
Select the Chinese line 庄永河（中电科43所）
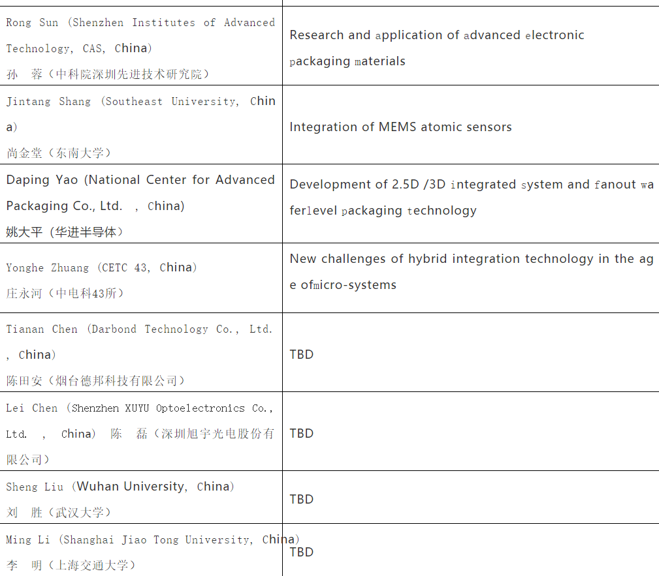pyautogui.click(x=65, y=294)
